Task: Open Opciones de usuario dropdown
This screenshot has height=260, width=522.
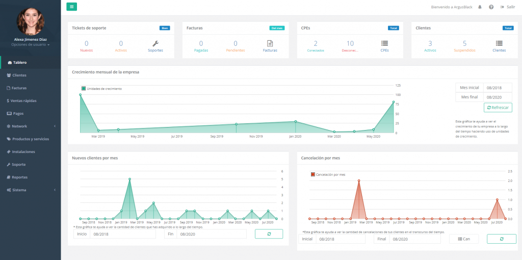Action: tap(30, 45)
